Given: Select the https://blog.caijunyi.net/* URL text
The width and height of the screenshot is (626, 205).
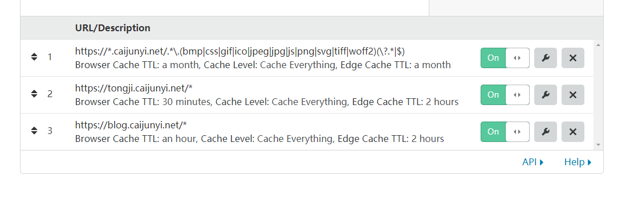Looking at the screenshot, I should click(131, 125).
